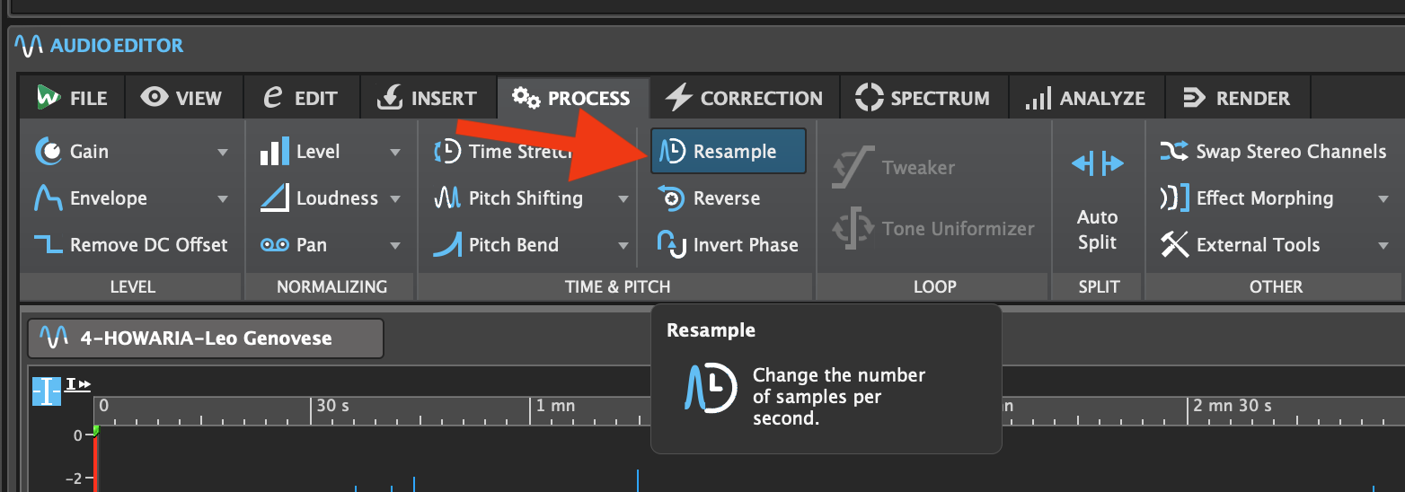Click the Auto Split icon

[x=1098, y=164]
